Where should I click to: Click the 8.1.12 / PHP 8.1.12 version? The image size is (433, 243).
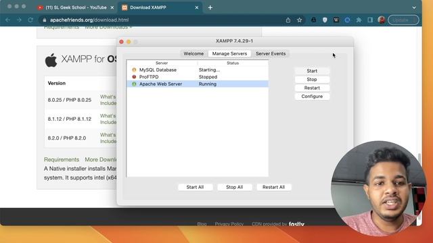click(x=69, y=119)
